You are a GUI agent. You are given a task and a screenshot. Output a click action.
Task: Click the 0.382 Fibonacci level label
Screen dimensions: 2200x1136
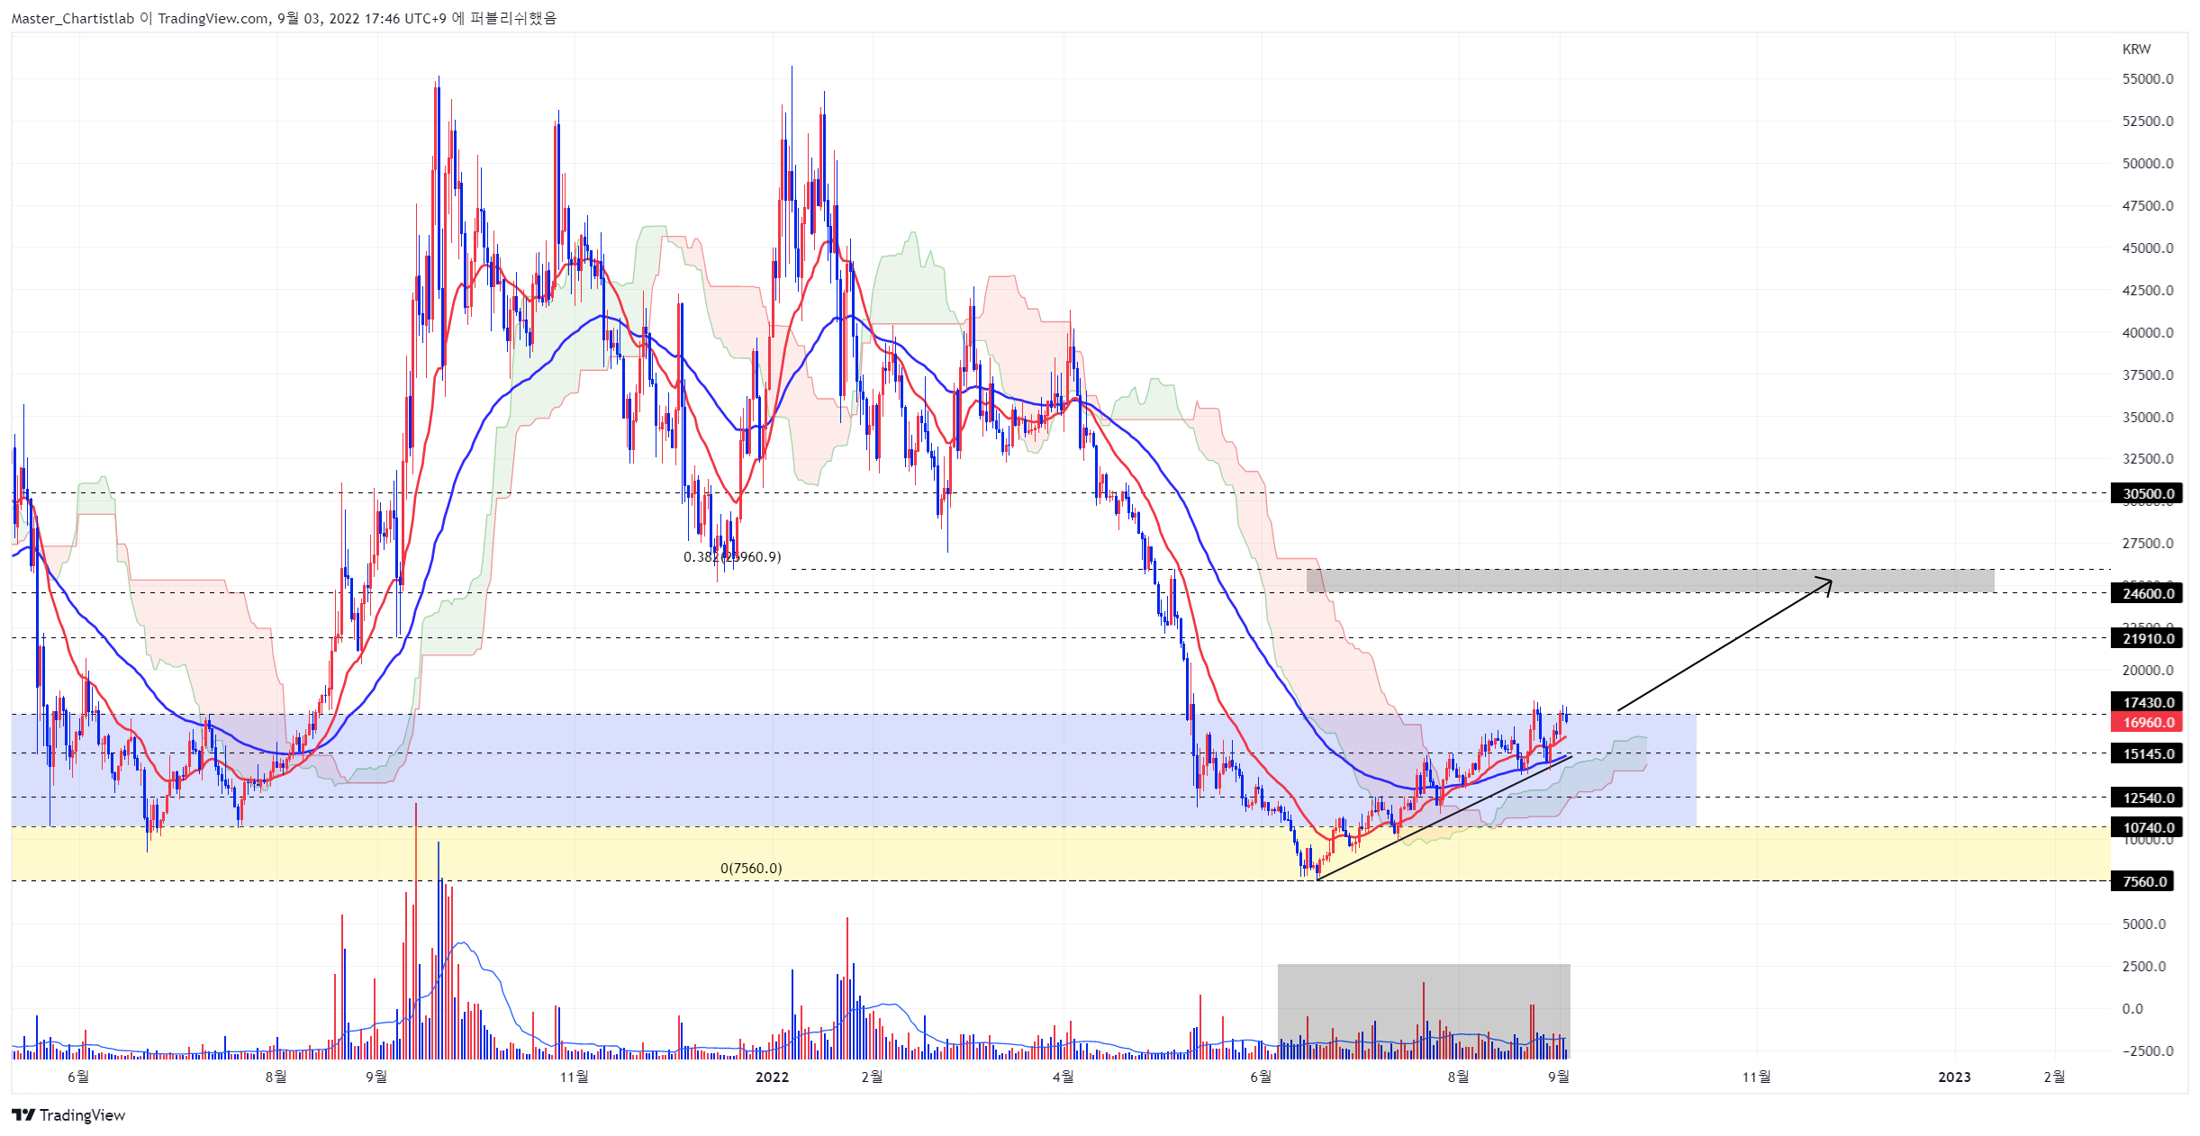point(732,557)
